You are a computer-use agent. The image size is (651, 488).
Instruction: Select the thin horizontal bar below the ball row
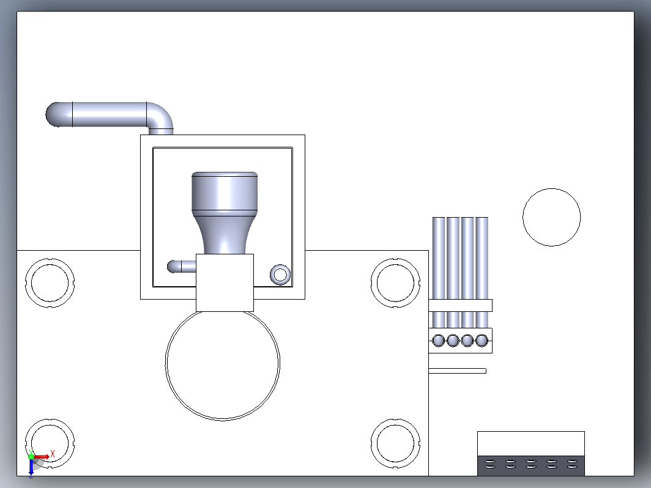[x=457, y=371]
